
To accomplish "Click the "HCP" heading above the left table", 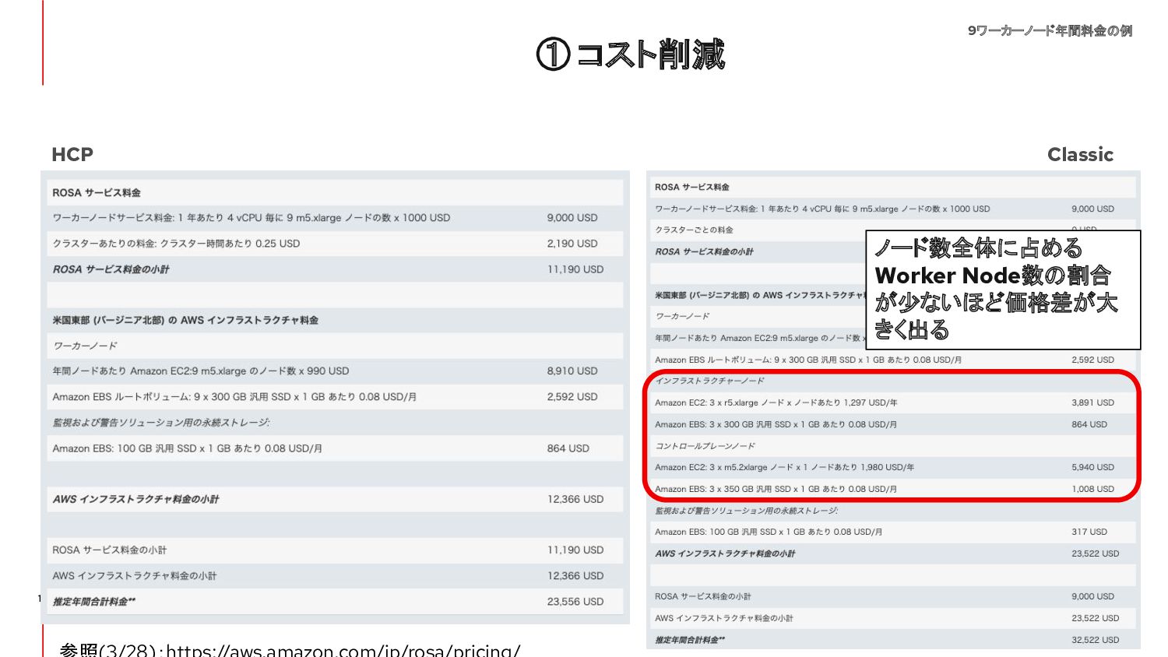I will coord(72,154).
